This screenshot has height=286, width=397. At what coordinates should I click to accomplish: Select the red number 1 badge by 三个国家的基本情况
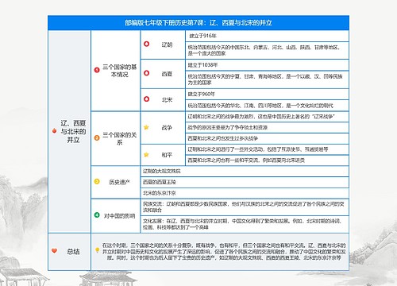click(x=97, y=70)
